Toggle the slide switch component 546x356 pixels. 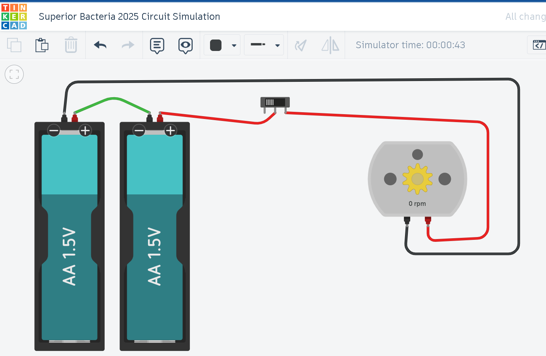pos(275,102)
